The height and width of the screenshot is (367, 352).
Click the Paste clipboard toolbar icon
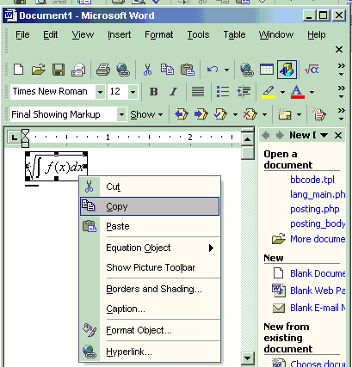[x=188, y=70]
